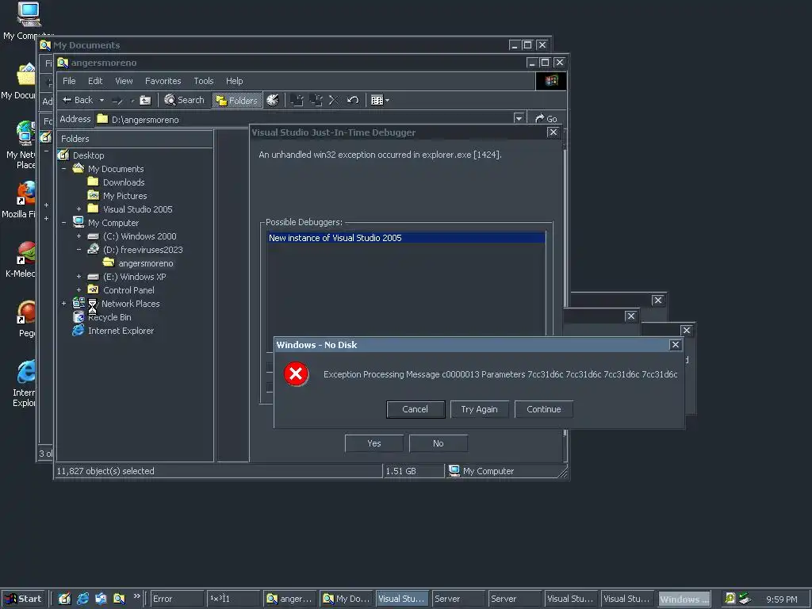The image size is (812, 609).
Task: Click the Forward arrow toolbar icon
Action: 117,101
